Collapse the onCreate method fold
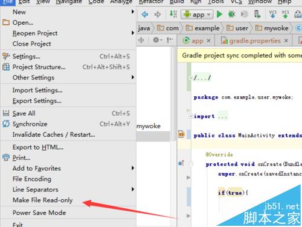The height and width of the screenshot is (227, 302). [191, 164]
